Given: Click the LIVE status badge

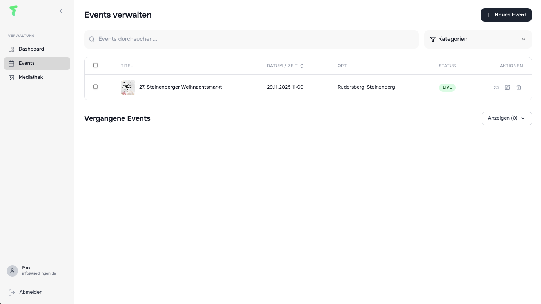Looking at the screenshot, I should coord(447,87).
